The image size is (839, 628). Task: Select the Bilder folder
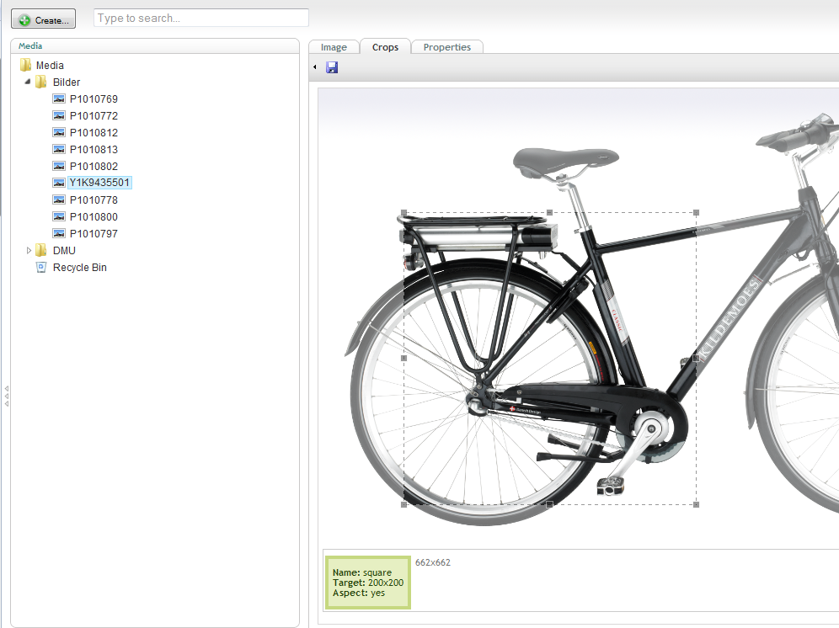(67, 82)
